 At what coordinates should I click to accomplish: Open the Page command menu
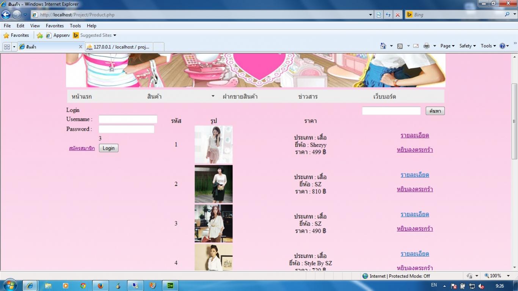[x=447, y=46]
